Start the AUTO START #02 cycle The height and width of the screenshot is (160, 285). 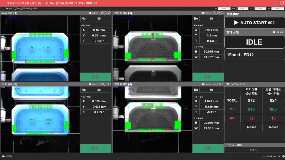coord(254,23)
